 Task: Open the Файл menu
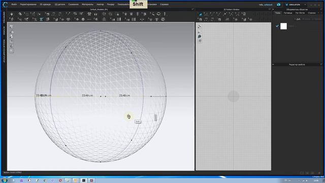point(14,5)
